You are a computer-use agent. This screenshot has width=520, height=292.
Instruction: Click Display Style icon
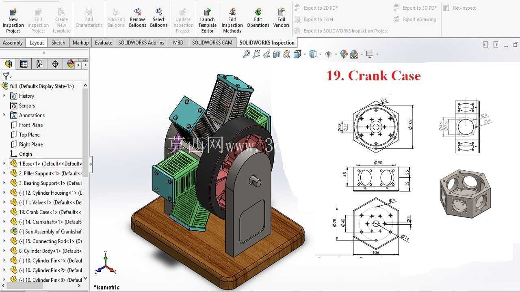313,54
